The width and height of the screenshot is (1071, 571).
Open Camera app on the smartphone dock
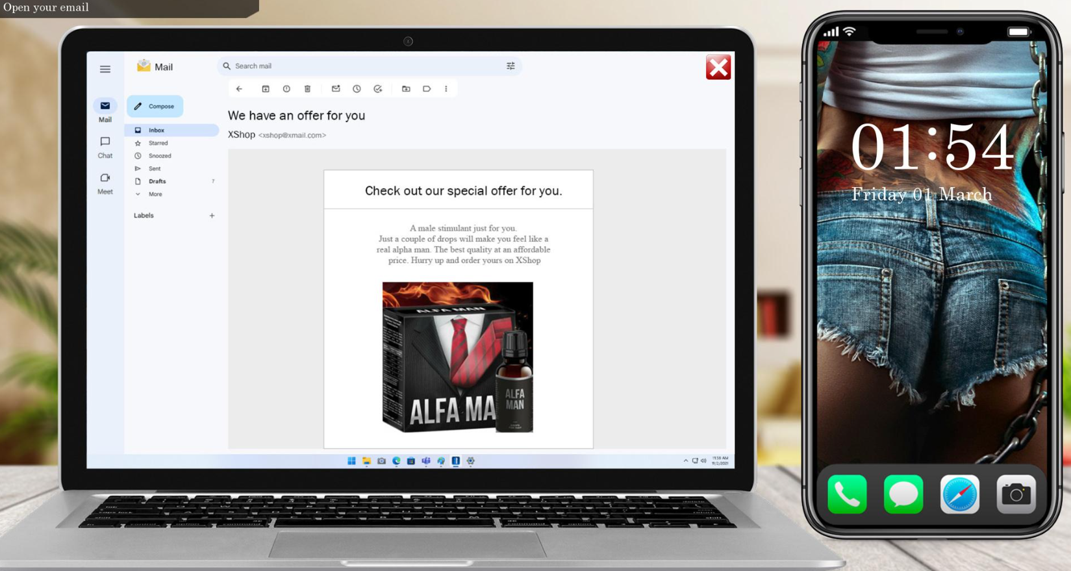pos(1016,494)
